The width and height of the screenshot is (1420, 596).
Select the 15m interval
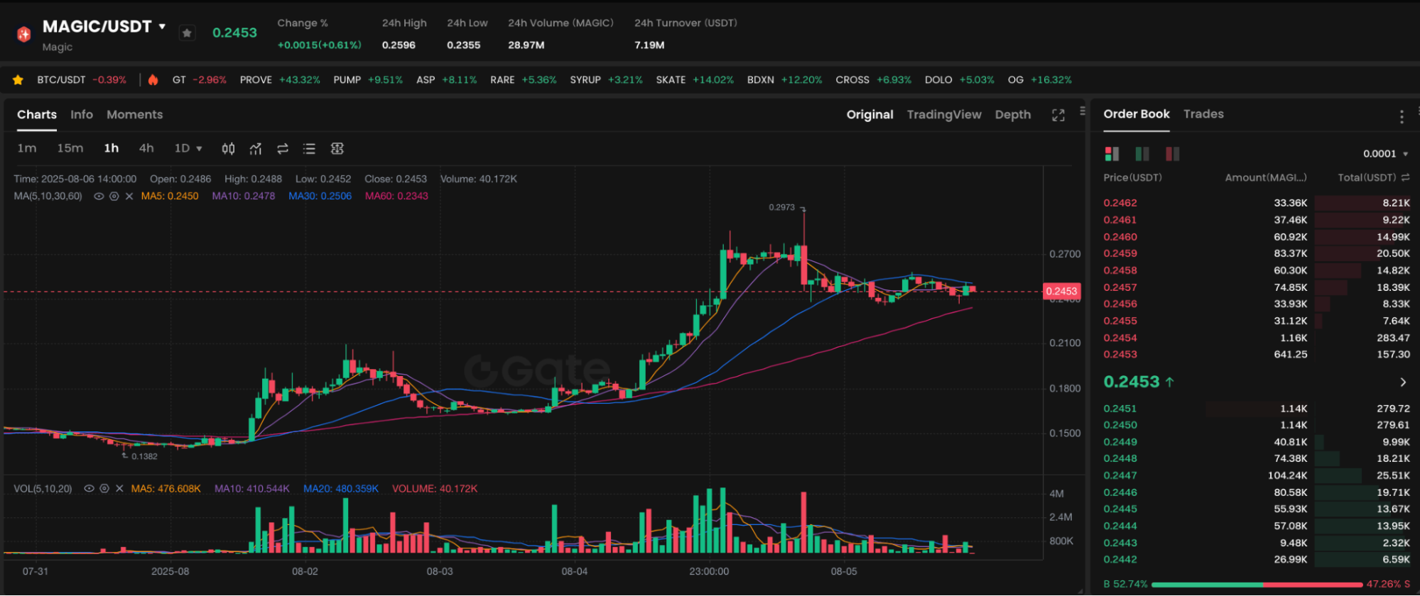[x=70, y=148]
